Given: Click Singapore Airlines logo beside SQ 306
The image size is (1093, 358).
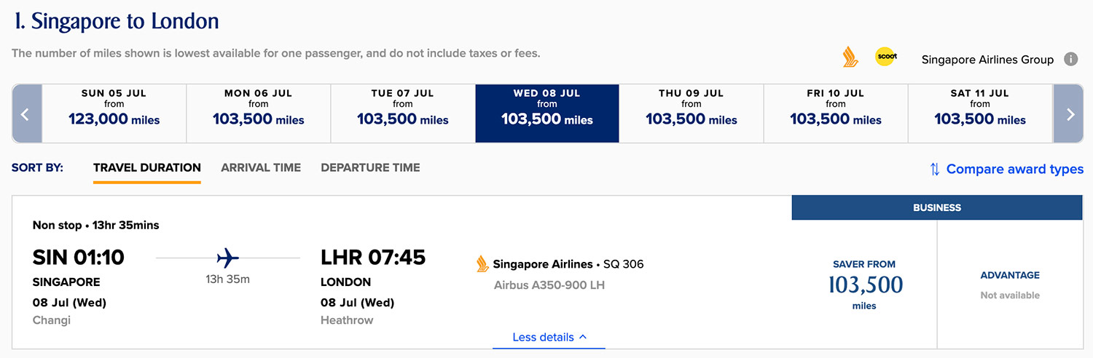Looking at the screenshot, I should click(x=482, y=264).
